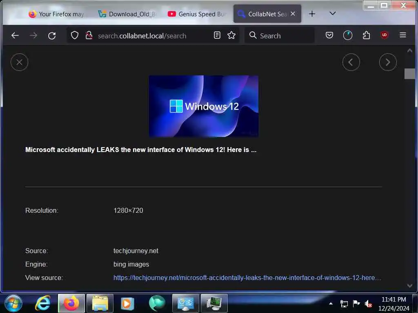Close the image detail view
Image resolution: width=418 pixels, height=313 pixels.
point(19,62)
